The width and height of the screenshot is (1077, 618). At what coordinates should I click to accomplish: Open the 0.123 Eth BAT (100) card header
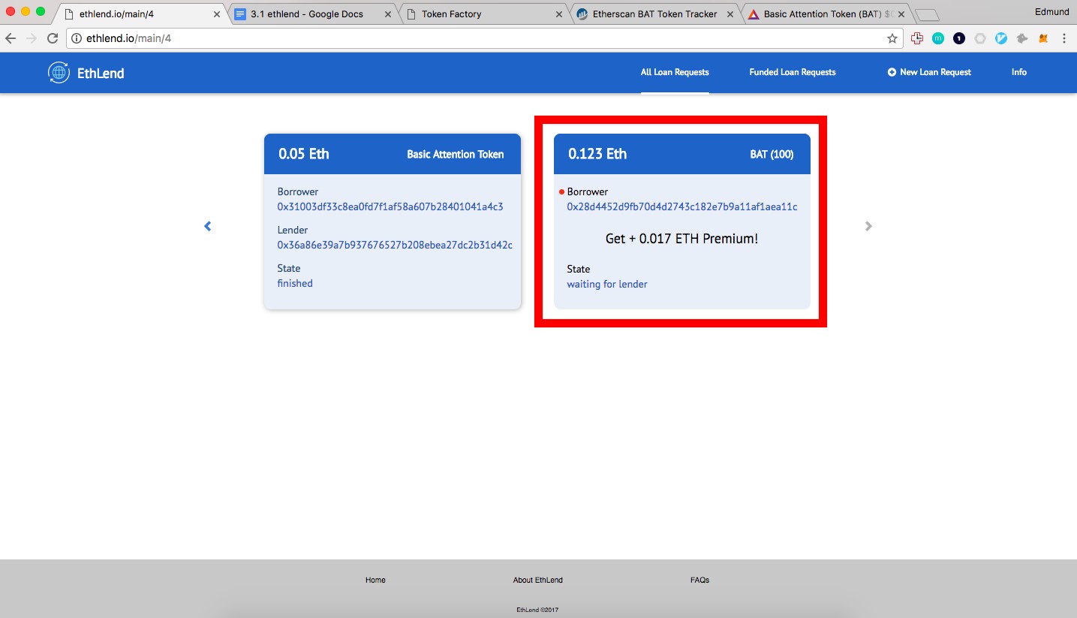[x=682, y=154]
